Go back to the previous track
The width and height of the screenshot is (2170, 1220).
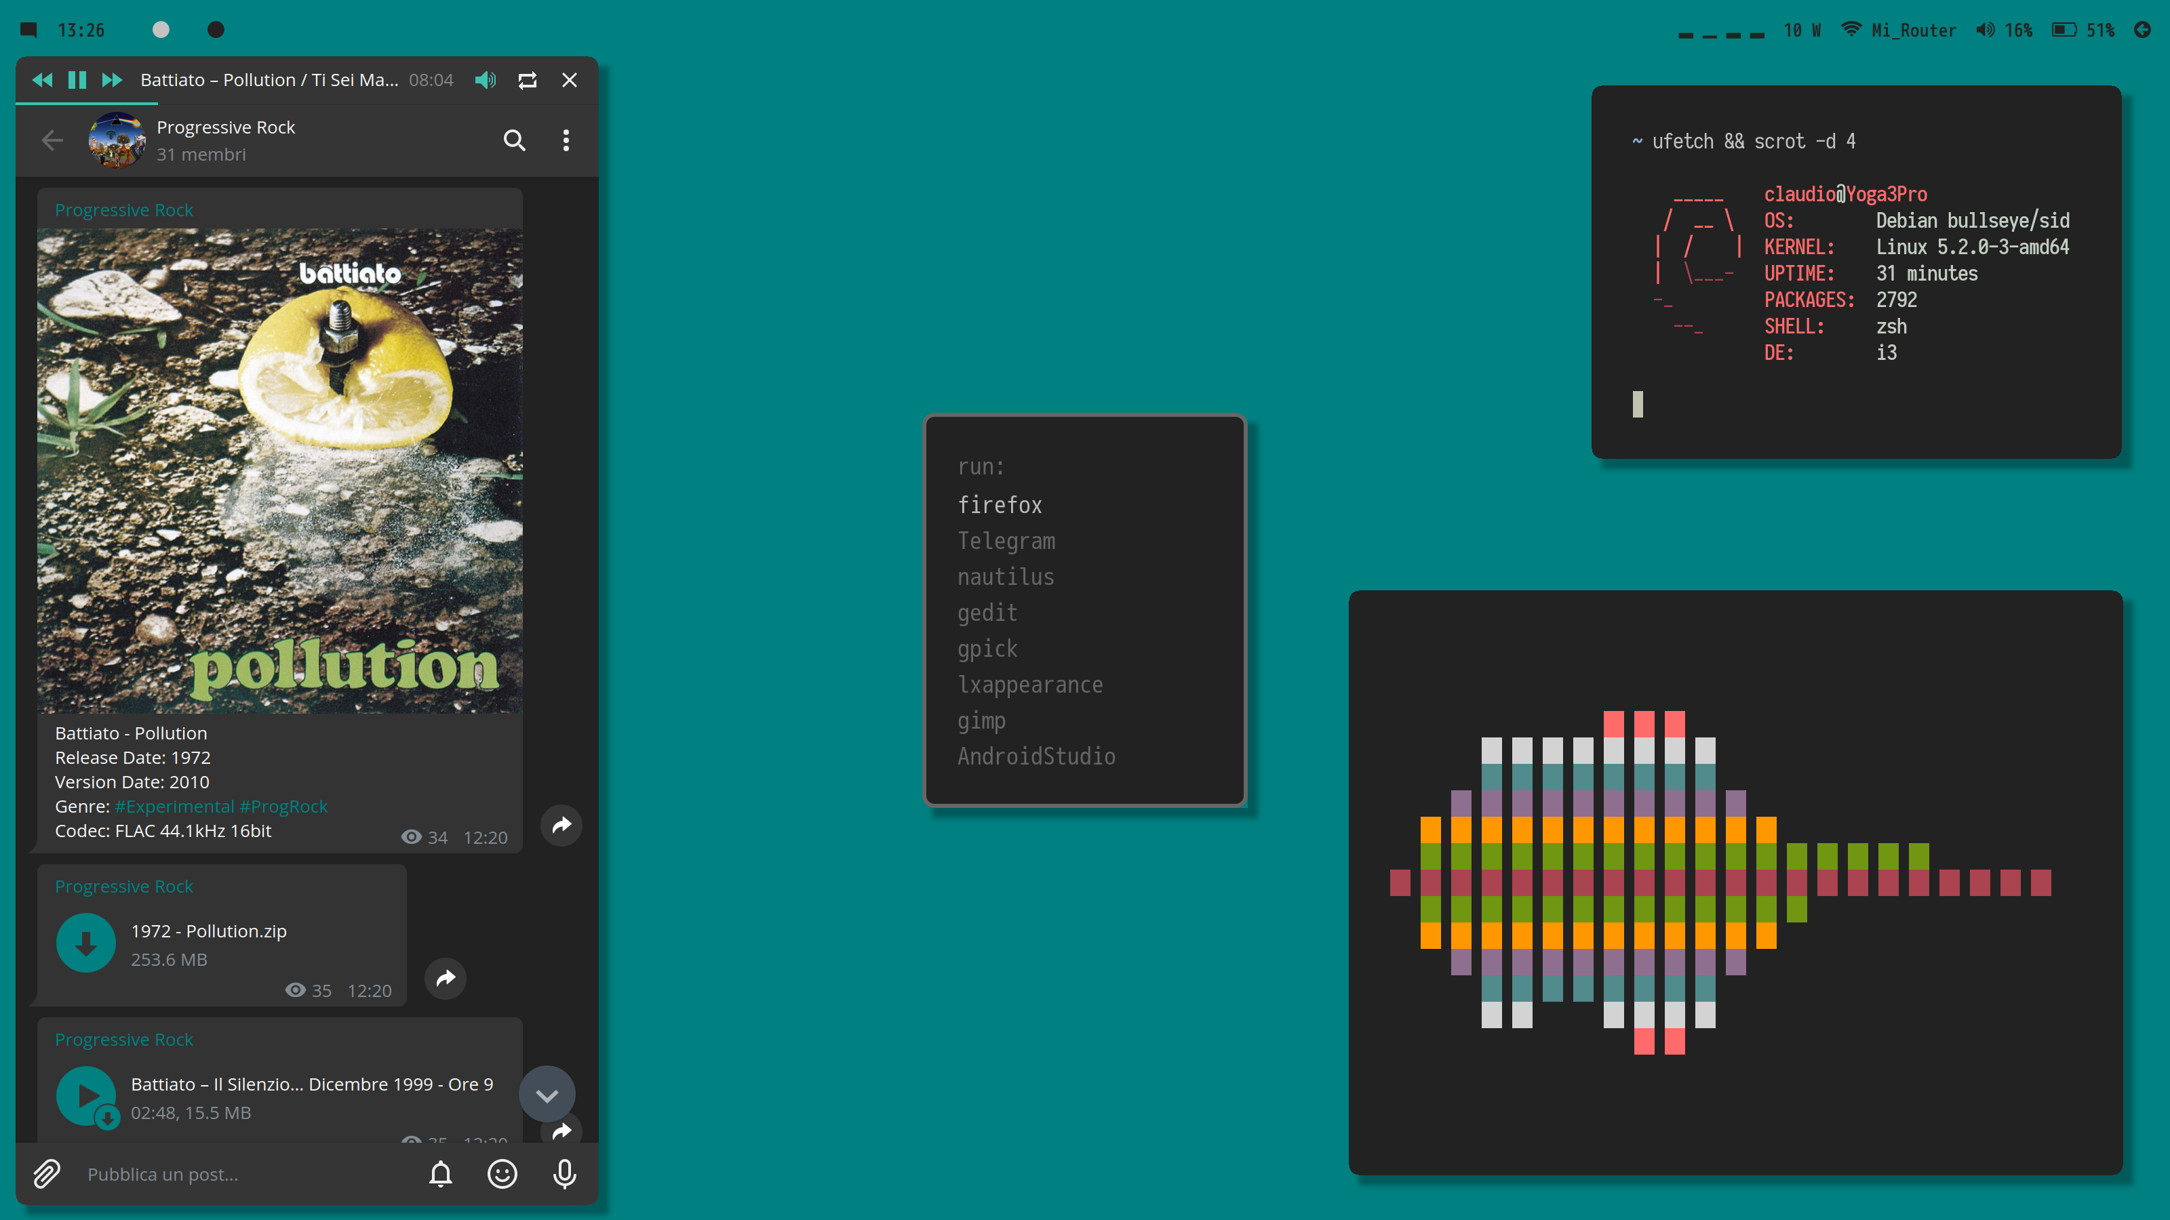(x=42, y=80)
